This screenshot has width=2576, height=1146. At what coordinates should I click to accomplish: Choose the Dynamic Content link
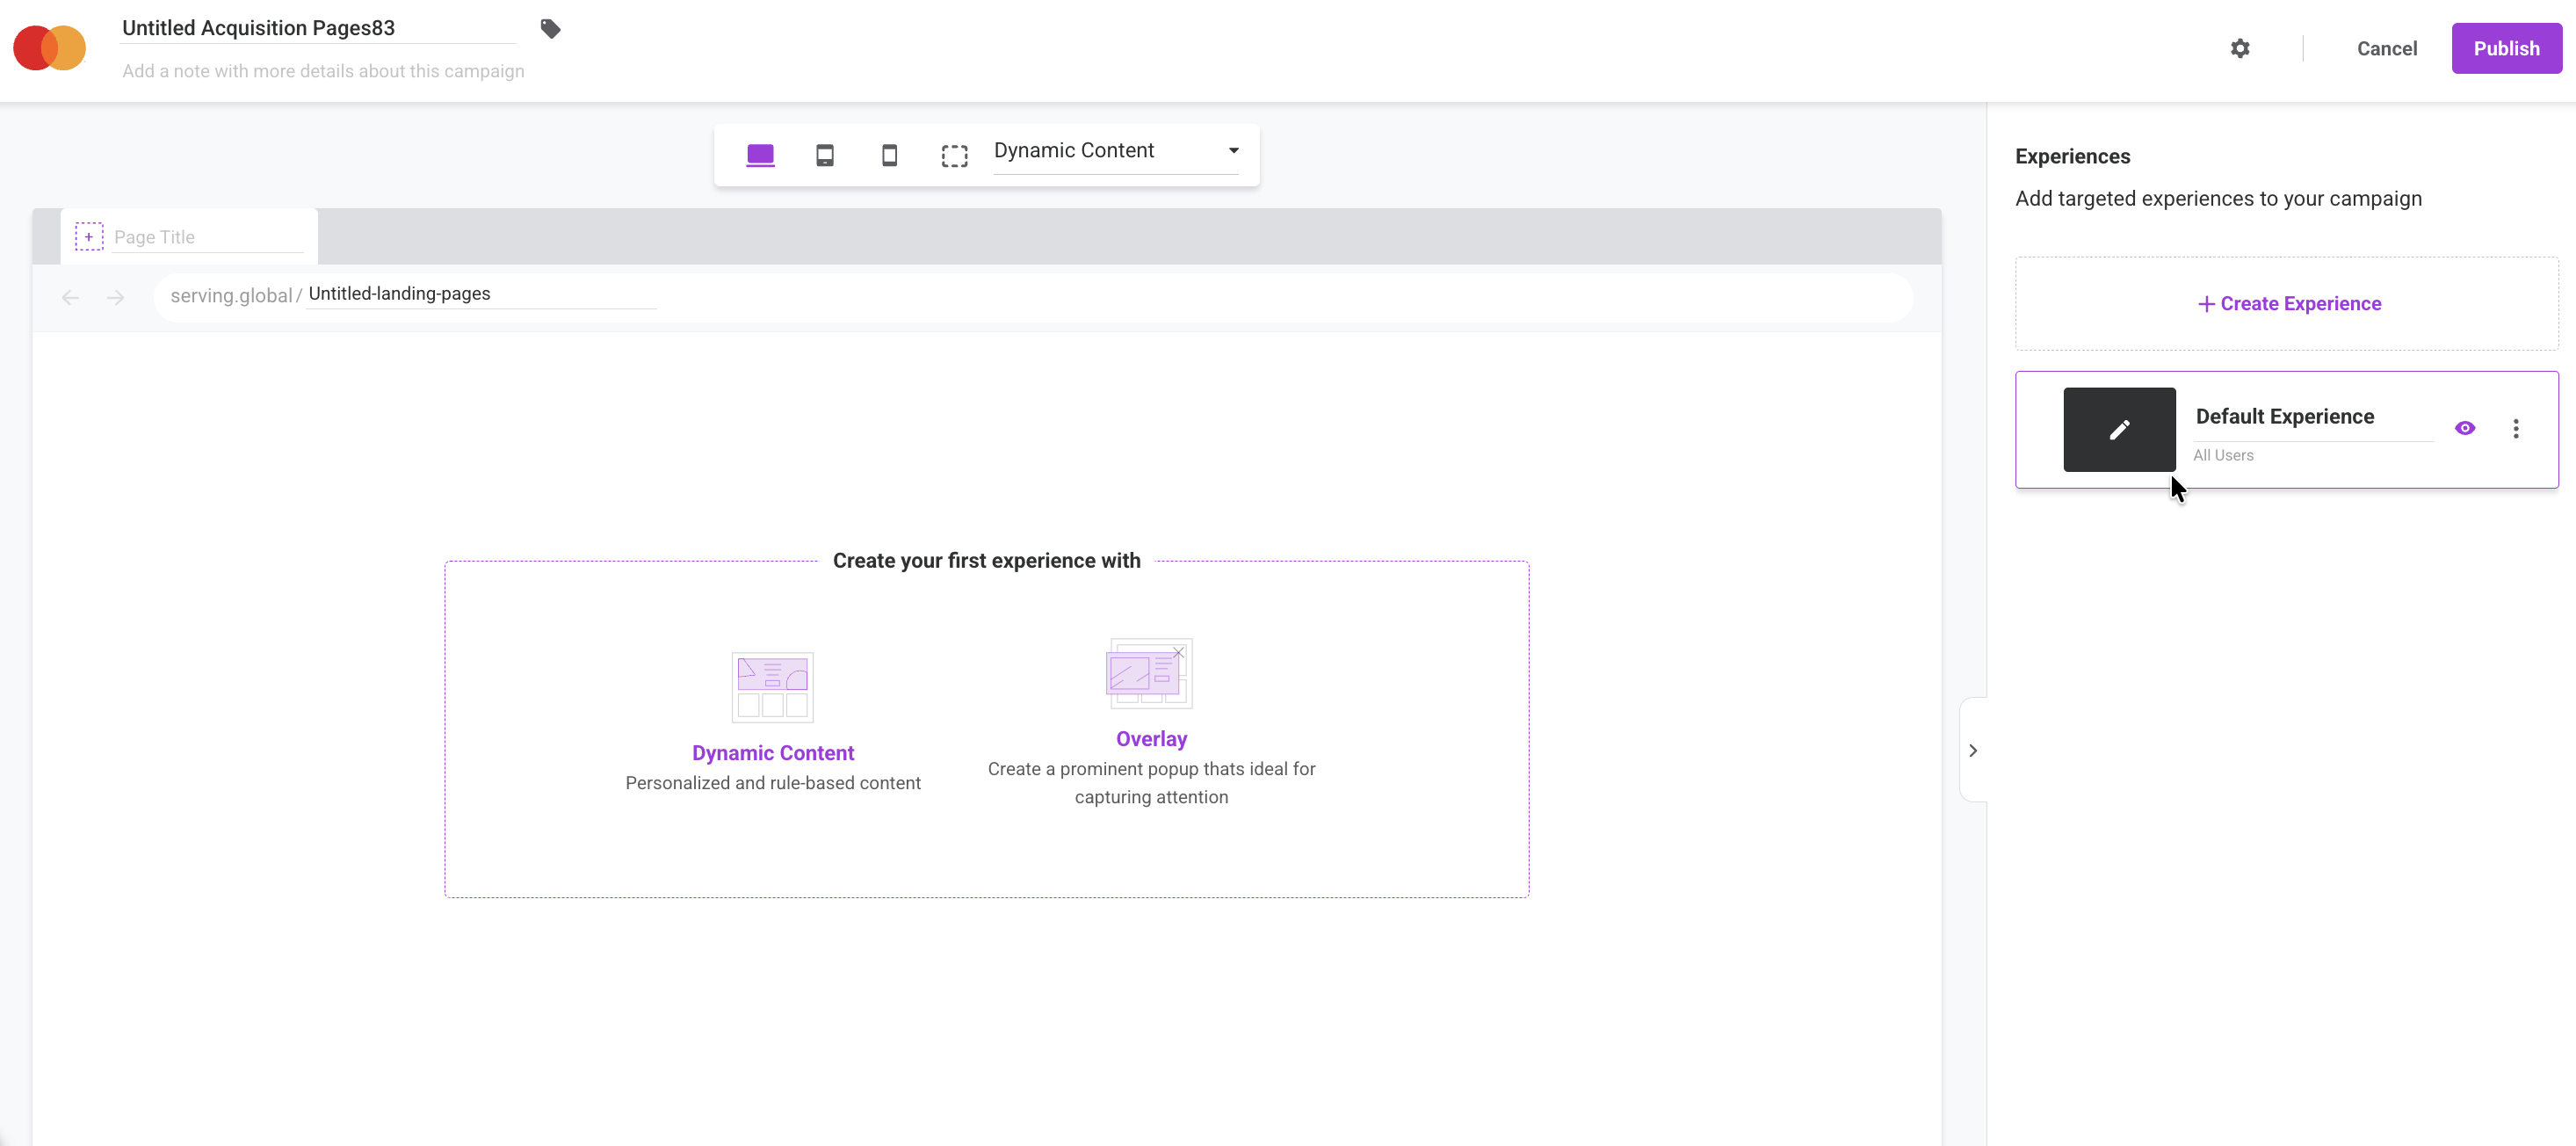773,752
